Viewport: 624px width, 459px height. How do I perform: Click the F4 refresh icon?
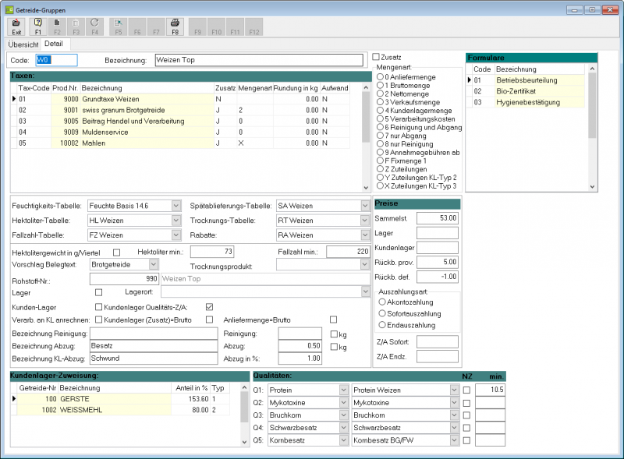point(94,26)
